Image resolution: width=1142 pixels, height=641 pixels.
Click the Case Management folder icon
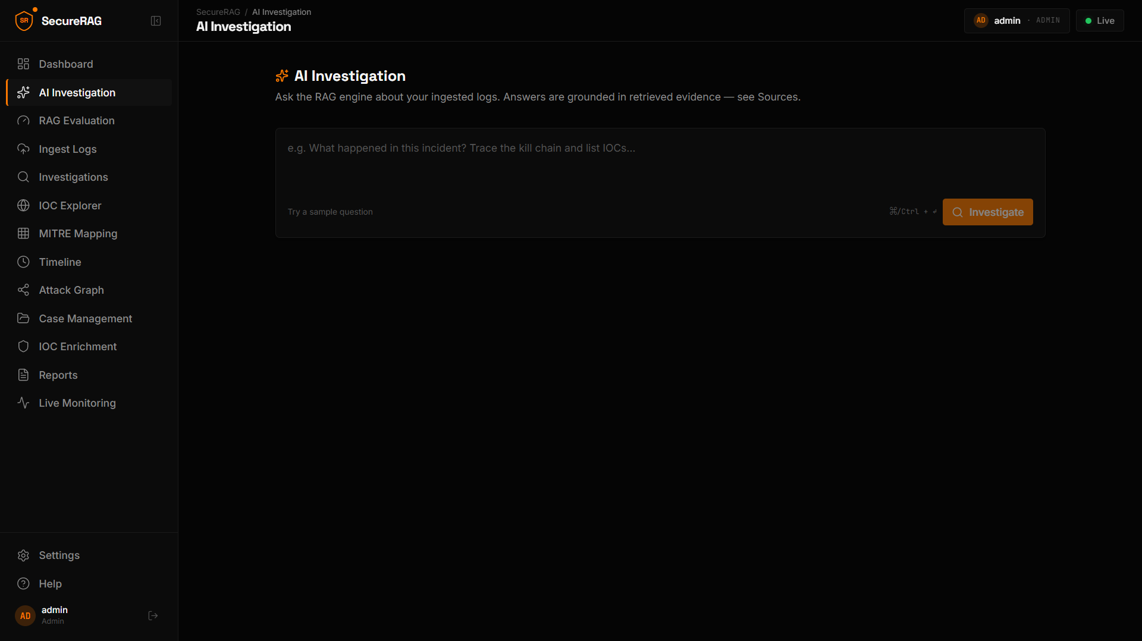(23, 318)
